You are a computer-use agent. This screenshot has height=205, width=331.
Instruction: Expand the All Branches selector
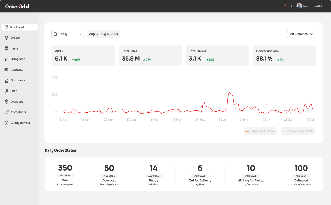(x=301, y=34)
